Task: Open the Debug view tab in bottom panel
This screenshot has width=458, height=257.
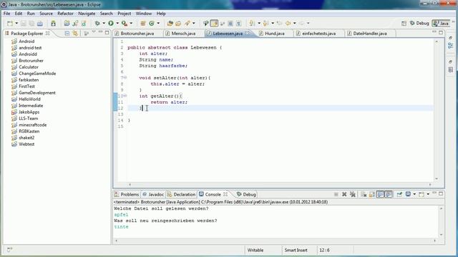Action: (x=246, y=194)
